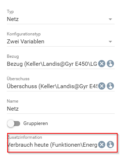Screen dimensions: 133x155
Task: Clear the selected Überschuss variable
Action: click(102, 86)
